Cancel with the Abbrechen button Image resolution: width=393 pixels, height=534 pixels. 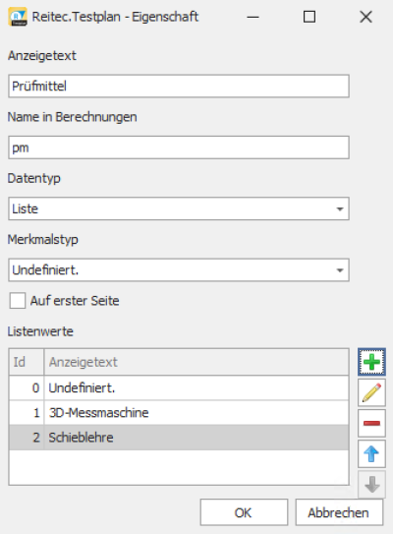(339, 512)
